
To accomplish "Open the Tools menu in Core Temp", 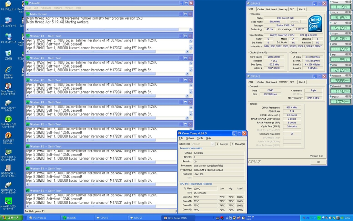I will [x=200, y=138].
